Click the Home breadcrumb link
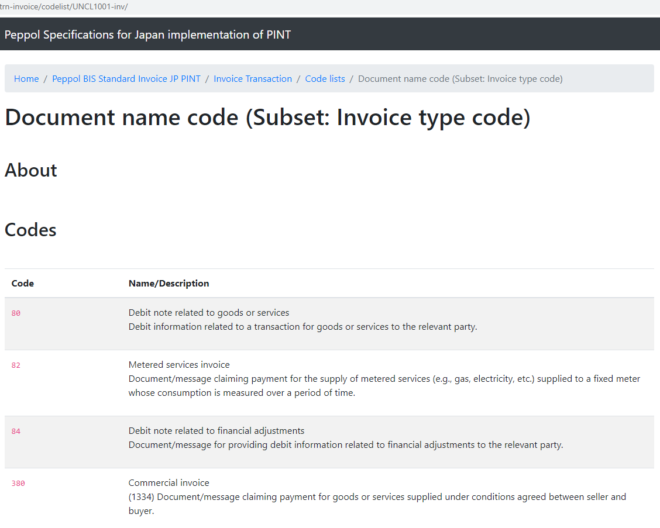Image resolution: width=660 pixels, height=528 pixels. tap(26, 79)
